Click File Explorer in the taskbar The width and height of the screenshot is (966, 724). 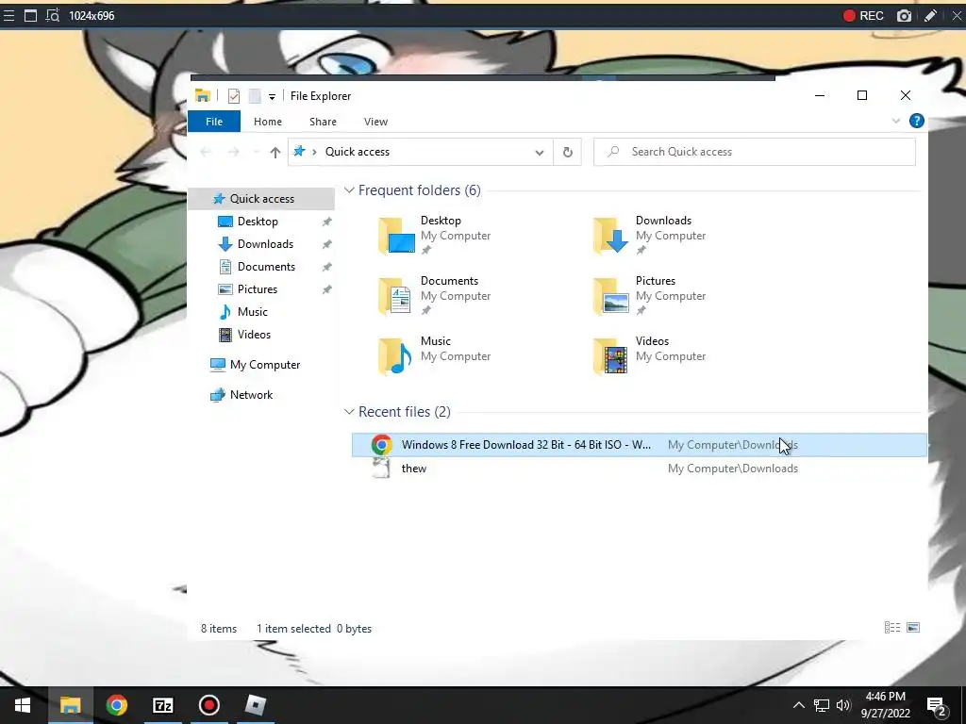70,705
